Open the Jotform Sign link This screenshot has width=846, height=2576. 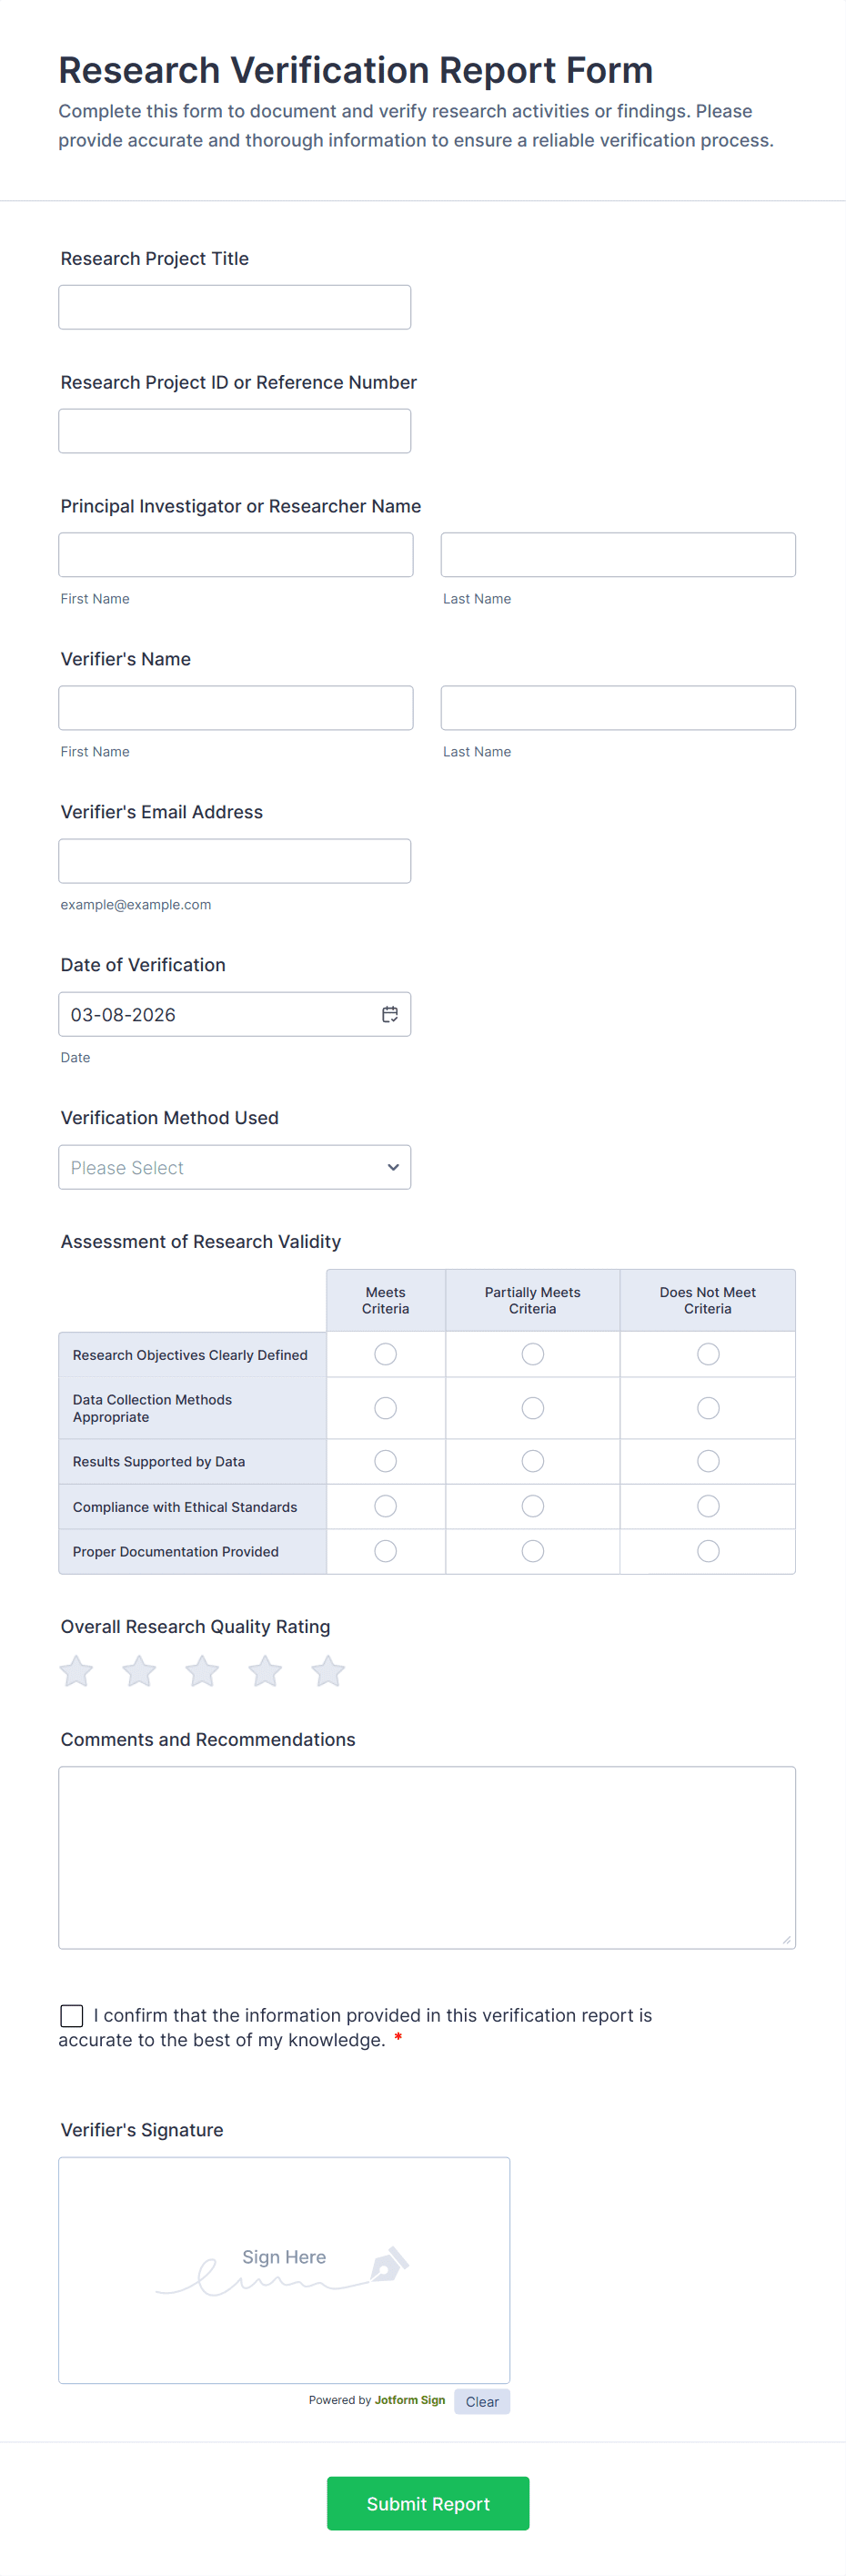409,2400
